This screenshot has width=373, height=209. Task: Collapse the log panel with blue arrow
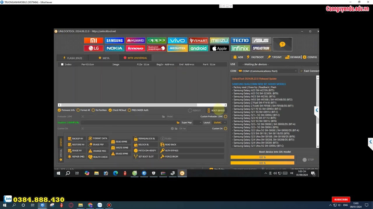317,110
